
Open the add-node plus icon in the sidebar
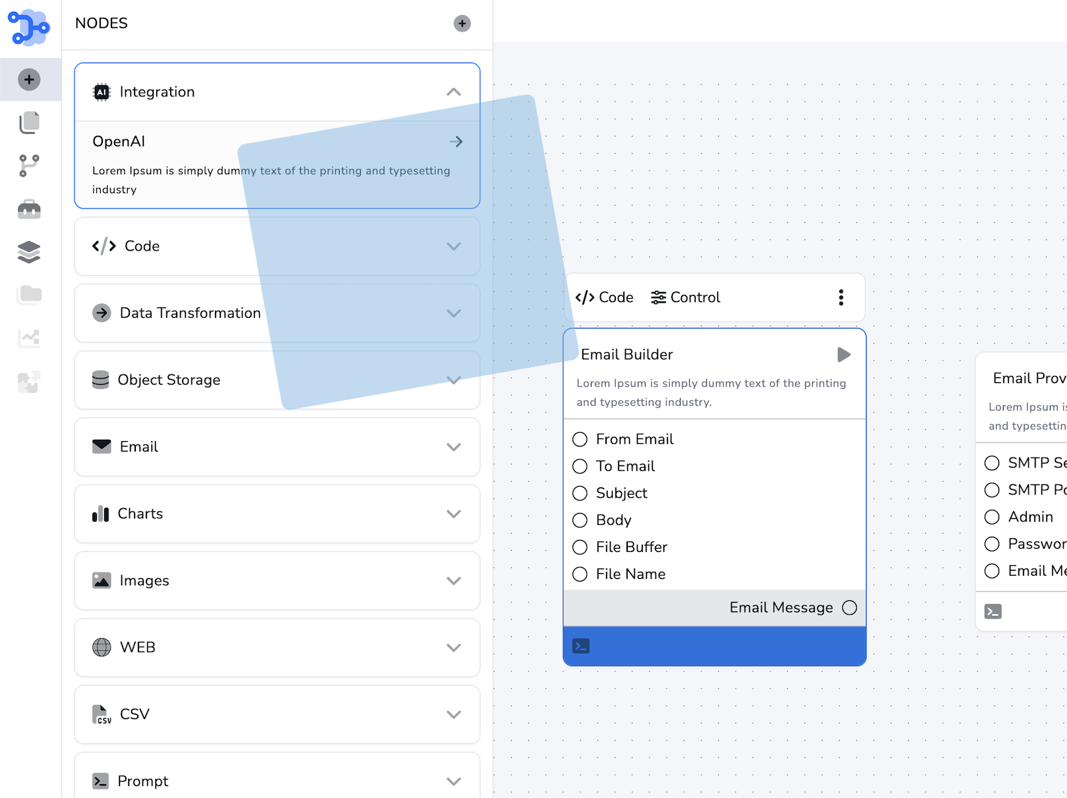(29, 79)
